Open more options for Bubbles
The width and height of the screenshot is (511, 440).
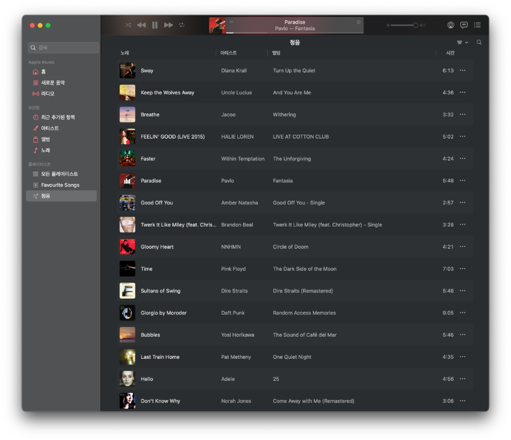pos(462,335)
